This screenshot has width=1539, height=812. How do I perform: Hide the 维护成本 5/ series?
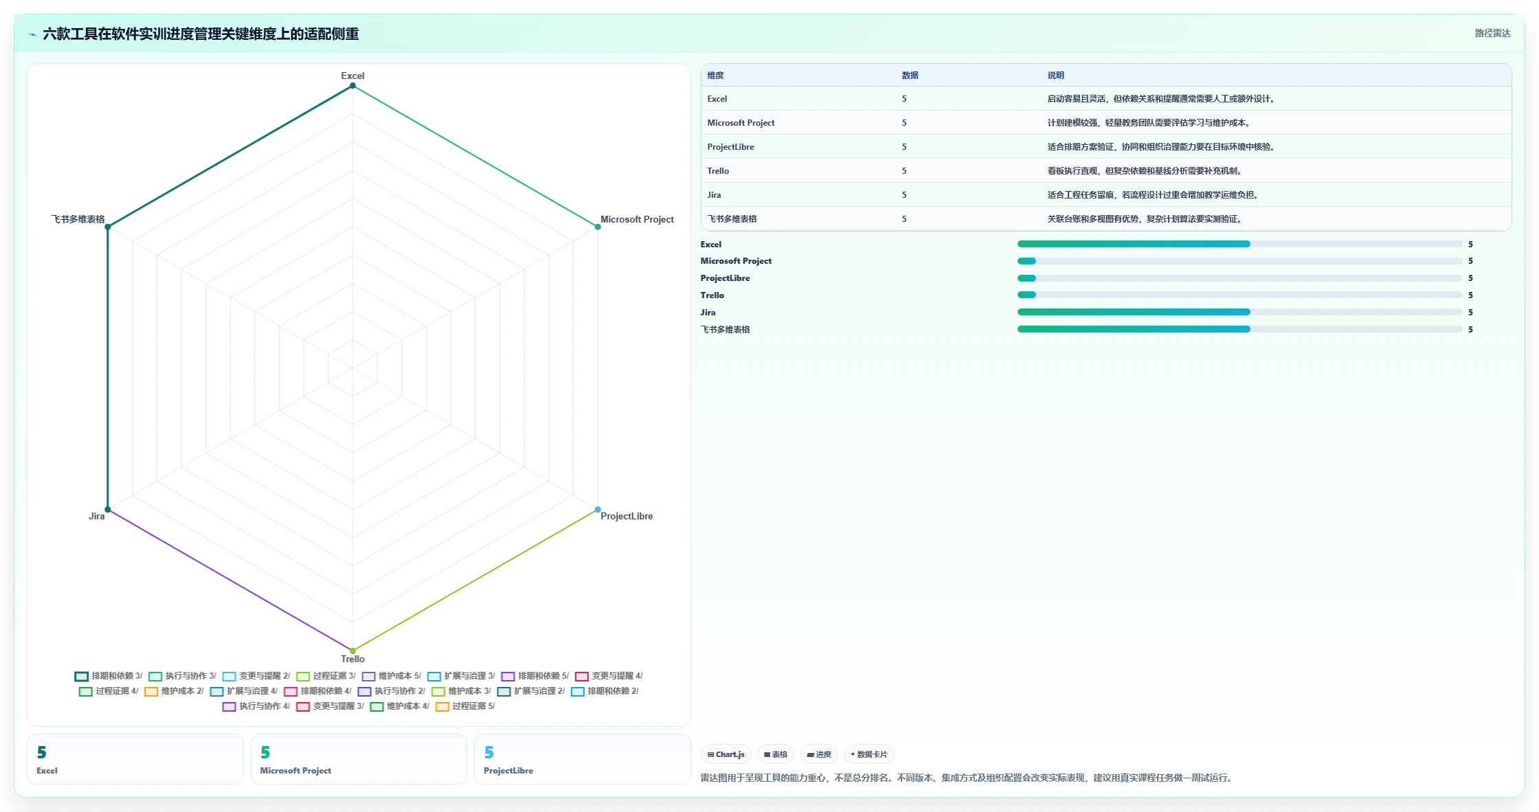coord(391,676)
